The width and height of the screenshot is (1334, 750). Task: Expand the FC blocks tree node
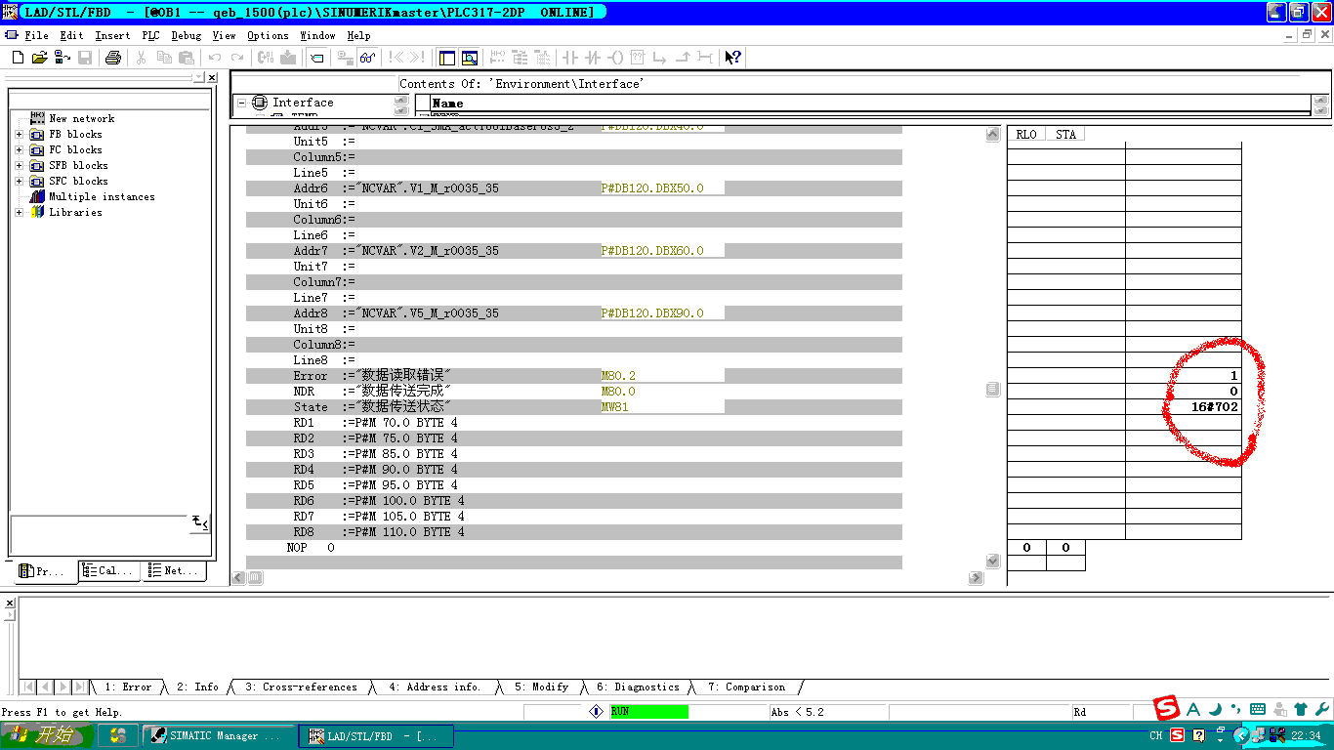[x=19, y=150]
